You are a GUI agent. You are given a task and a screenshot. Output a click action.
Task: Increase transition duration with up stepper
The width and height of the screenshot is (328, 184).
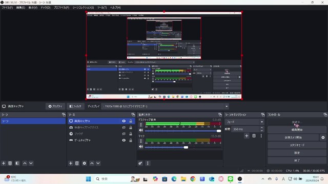coord(262,128)
